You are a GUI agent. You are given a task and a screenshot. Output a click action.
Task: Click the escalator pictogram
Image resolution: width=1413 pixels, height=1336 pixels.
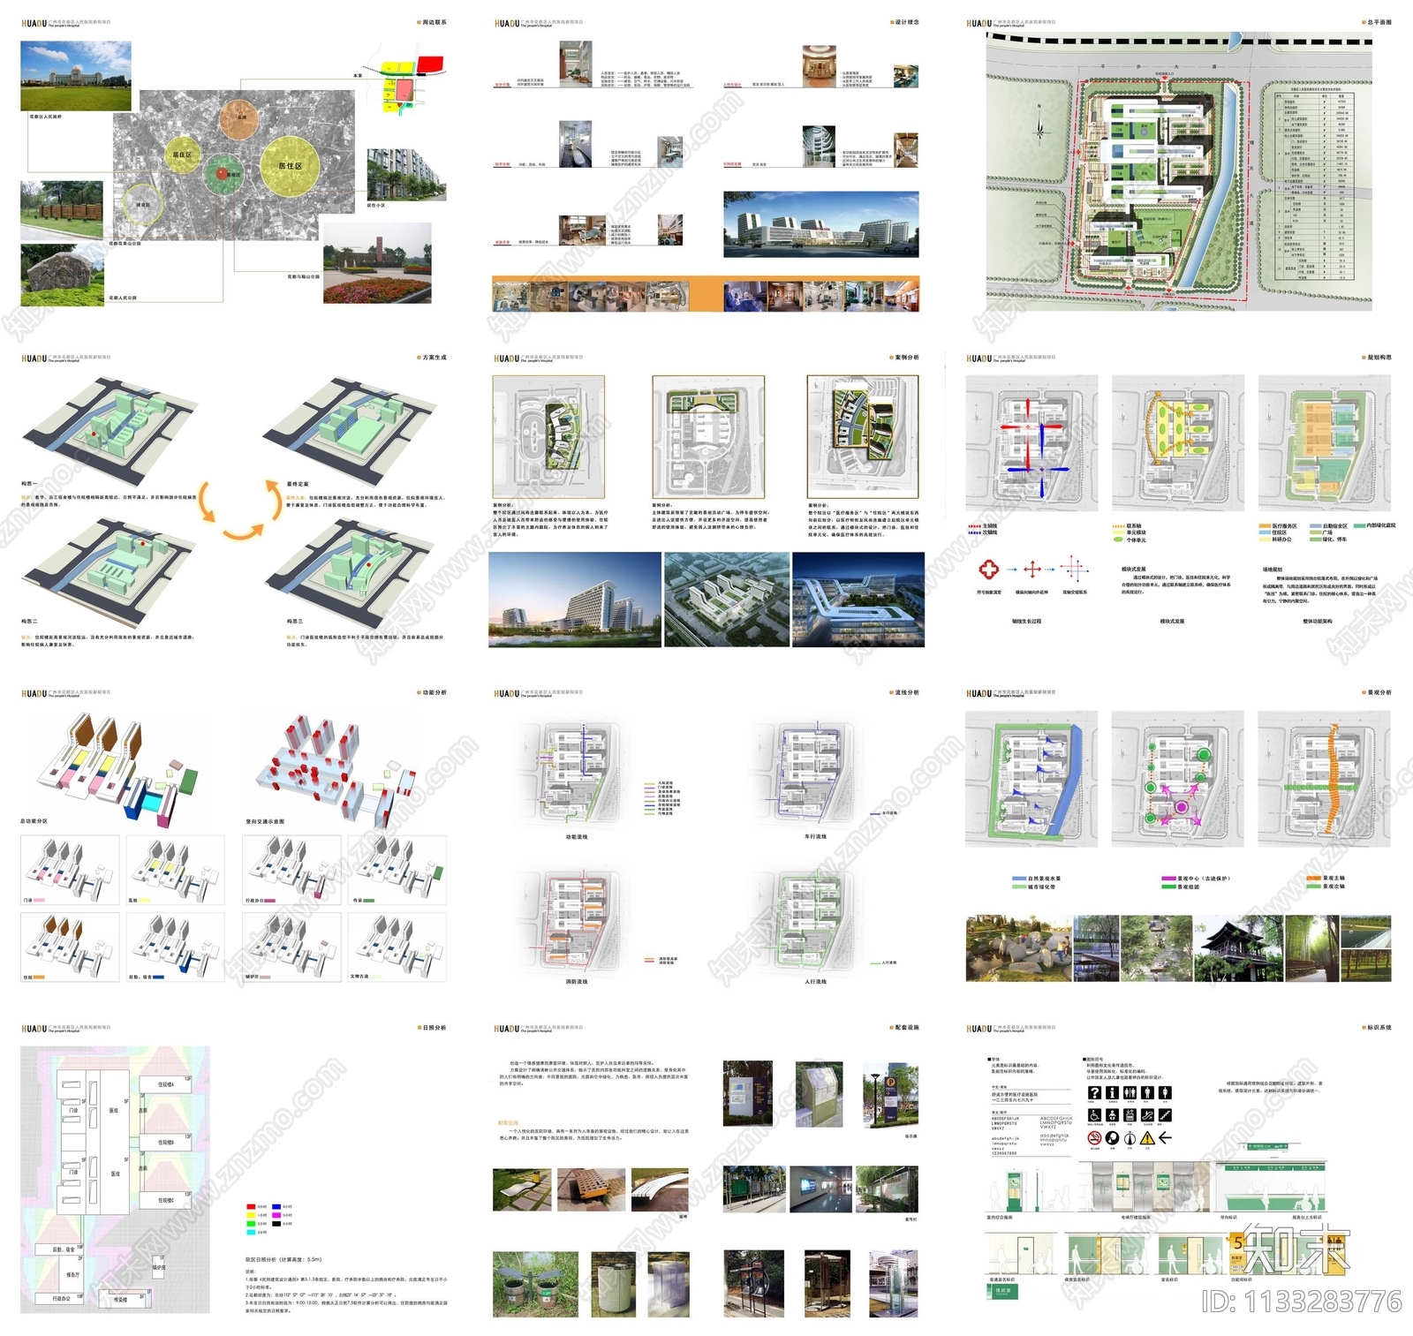click(1147, 1115)
